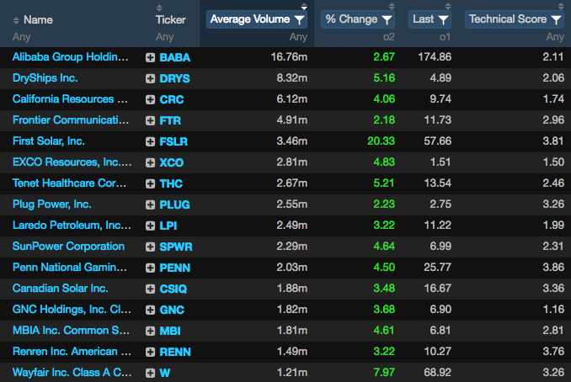Click the o2 filter value under % Change

(389, 37)
